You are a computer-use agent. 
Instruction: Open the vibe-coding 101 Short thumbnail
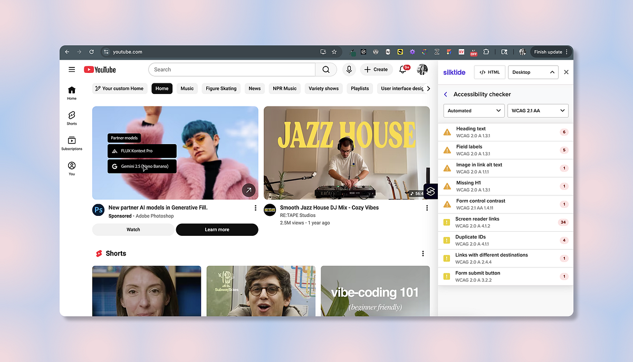(x=375, y=291)
